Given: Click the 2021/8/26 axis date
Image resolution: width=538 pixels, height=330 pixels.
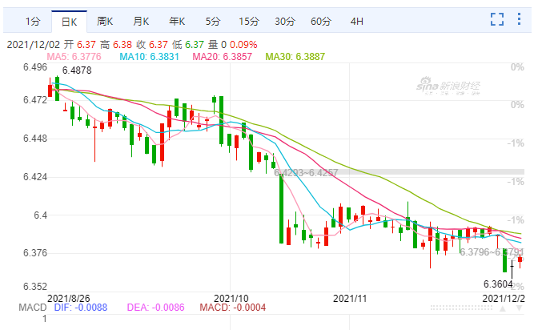Looking at the screenshot, I should point(68,299).
